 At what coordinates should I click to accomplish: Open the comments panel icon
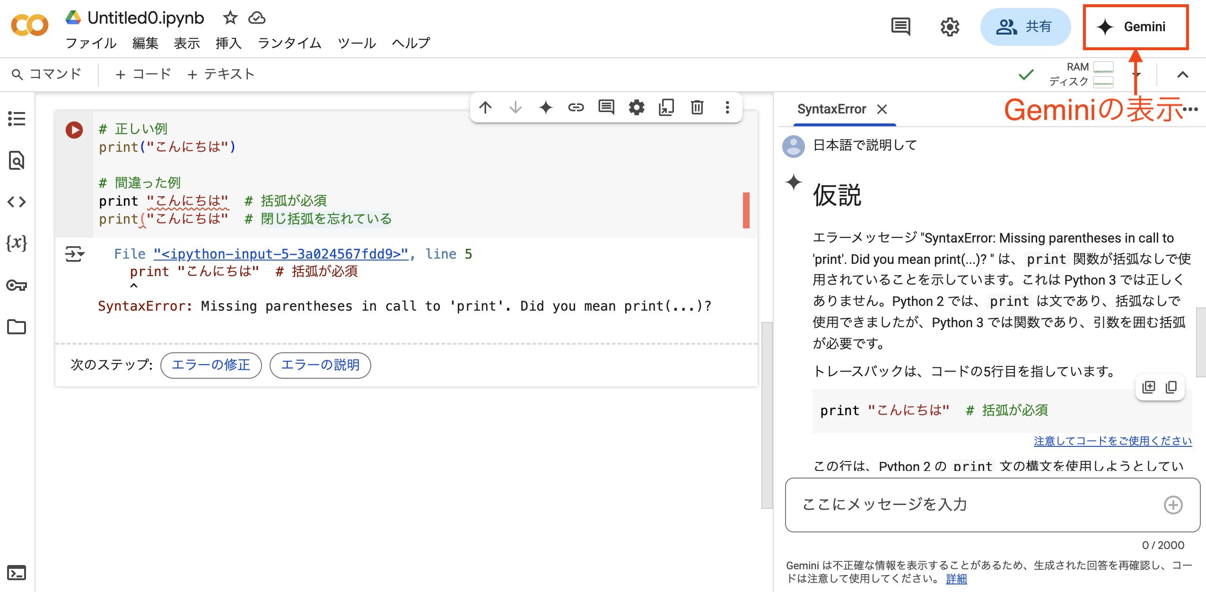coord(900,26)
